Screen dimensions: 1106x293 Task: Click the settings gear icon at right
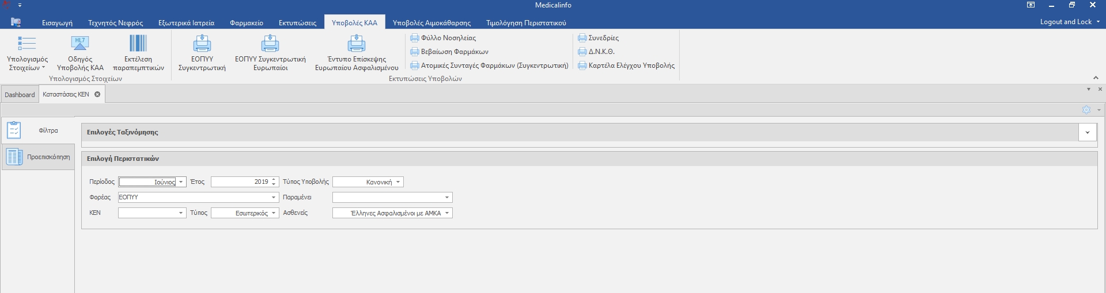(1086, 110)
